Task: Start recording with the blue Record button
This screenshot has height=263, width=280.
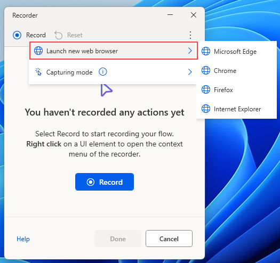Action: [105, 182]
